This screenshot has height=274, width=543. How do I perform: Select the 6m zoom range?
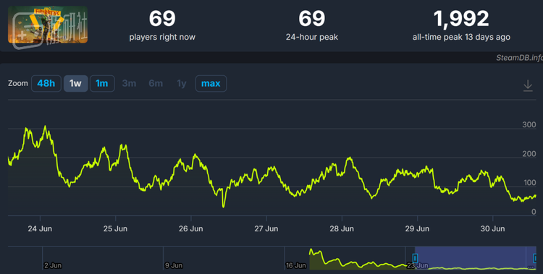click(156, 83)
